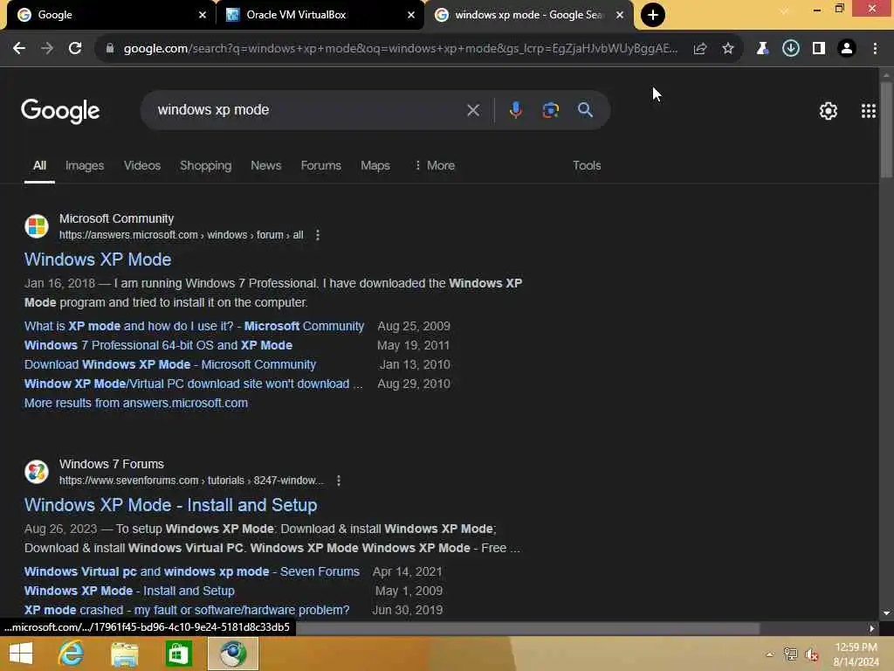894x671 pixels.
Task: Open Windows Store taskbar icon
Action: [178, 654]
